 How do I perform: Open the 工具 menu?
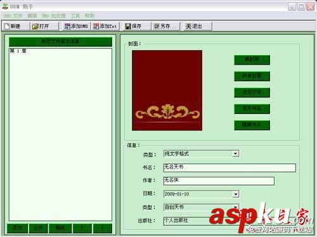point(75,16)
